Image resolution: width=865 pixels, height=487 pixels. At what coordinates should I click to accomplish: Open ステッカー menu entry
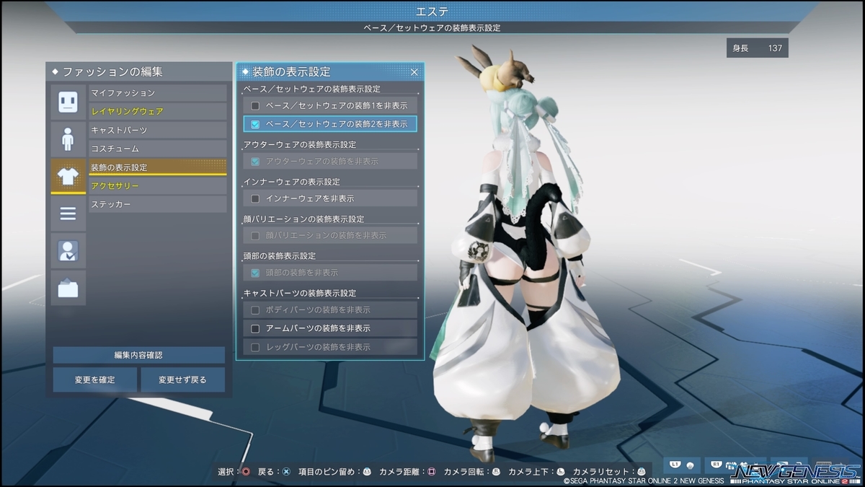click(x=158, y=204)
